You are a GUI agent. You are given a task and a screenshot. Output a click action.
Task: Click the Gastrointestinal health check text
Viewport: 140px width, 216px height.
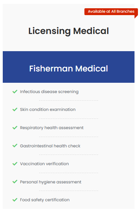(x=50, y=146)
